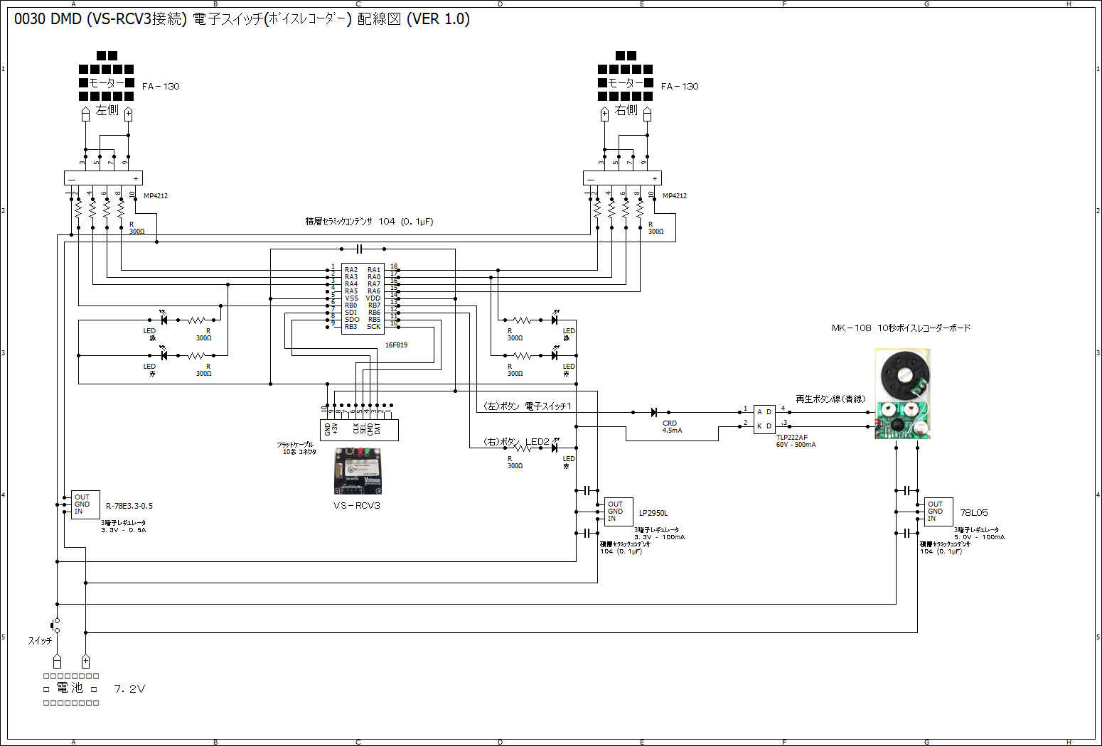The height and width of the screenshot is (746, 1102).
Task: Select the 7.2V battery symbol
Action: pos(71,689)
